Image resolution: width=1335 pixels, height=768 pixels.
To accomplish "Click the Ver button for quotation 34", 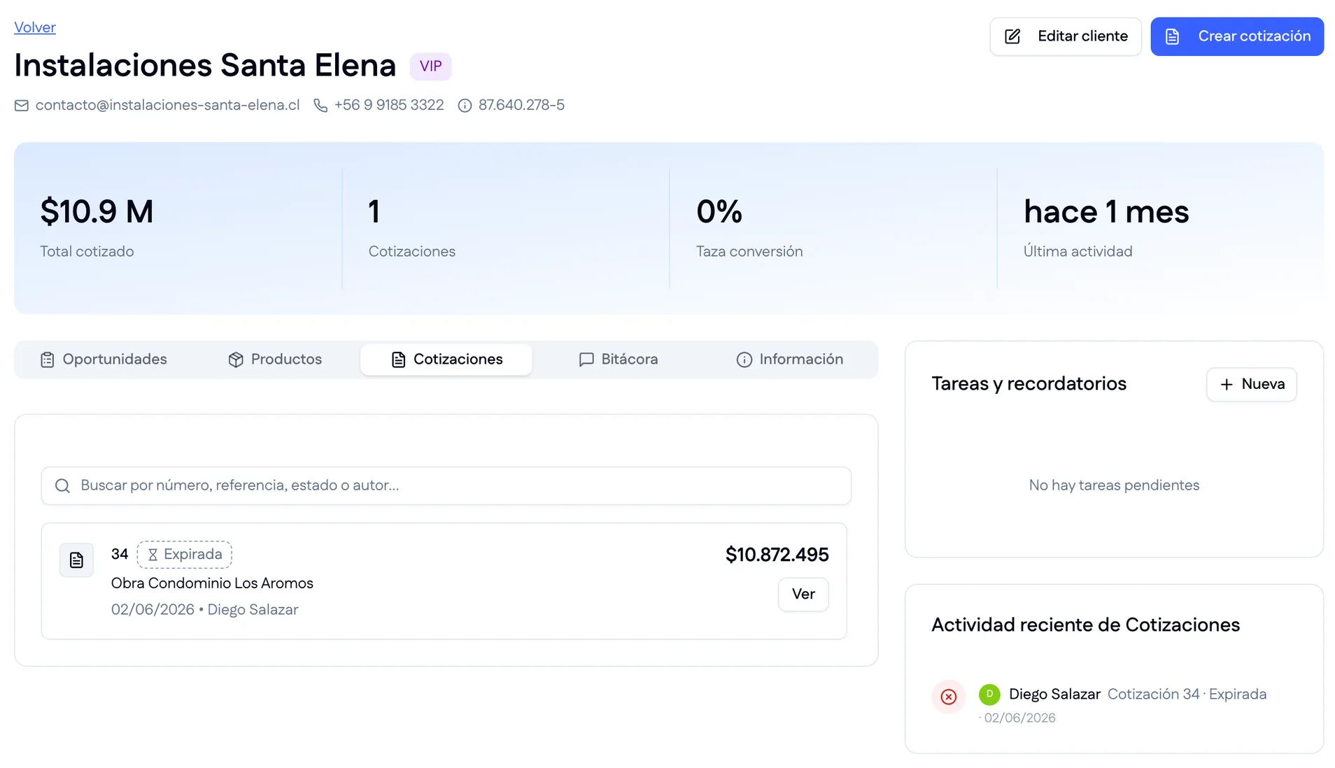I will 803,595.
